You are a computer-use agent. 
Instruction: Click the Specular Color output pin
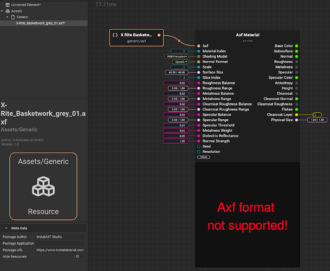click(296, 78)
